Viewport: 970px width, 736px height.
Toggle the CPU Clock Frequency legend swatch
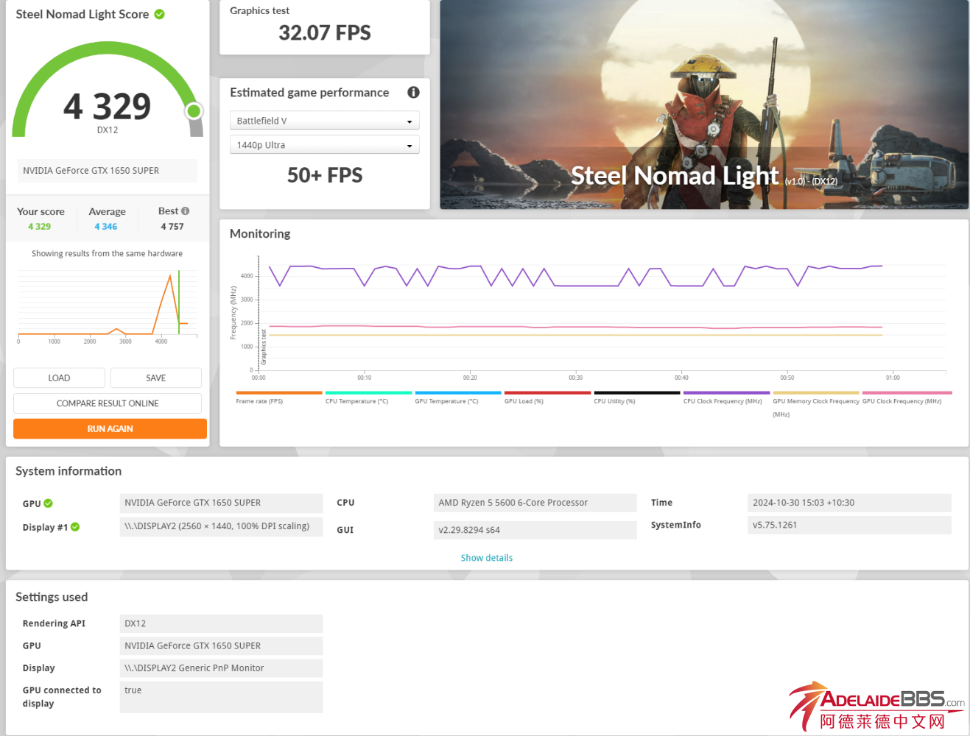click(x=727, y=393)
